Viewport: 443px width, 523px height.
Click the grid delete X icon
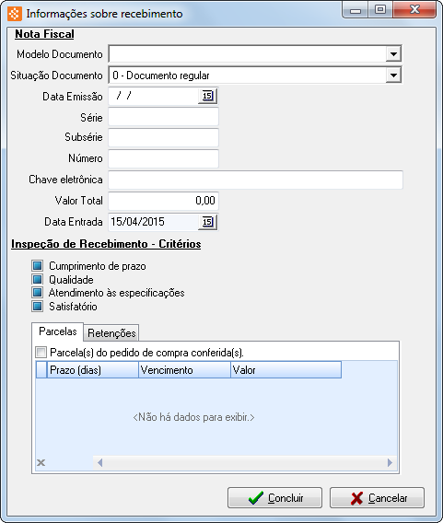(41, 462)
